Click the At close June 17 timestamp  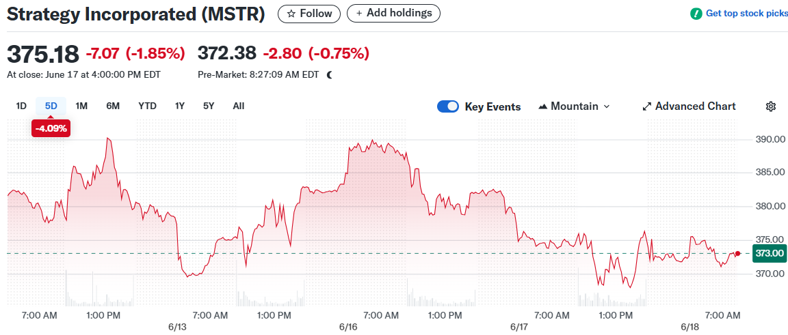[x=84, y=75]
